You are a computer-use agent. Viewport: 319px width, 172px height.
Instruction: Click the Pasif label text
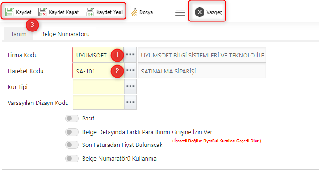point(88,119)
